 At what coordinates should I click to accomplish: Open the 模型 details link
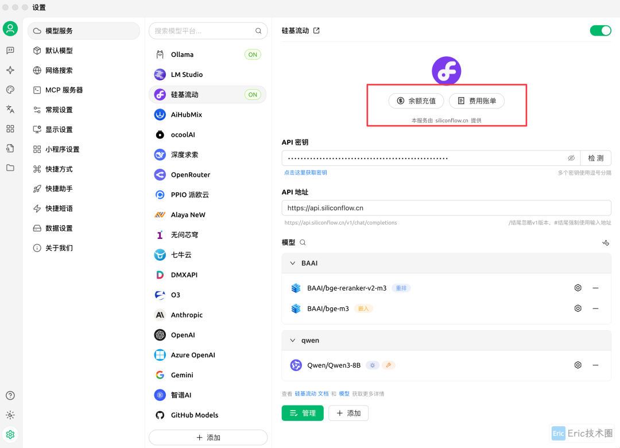(x=344, y=394)
